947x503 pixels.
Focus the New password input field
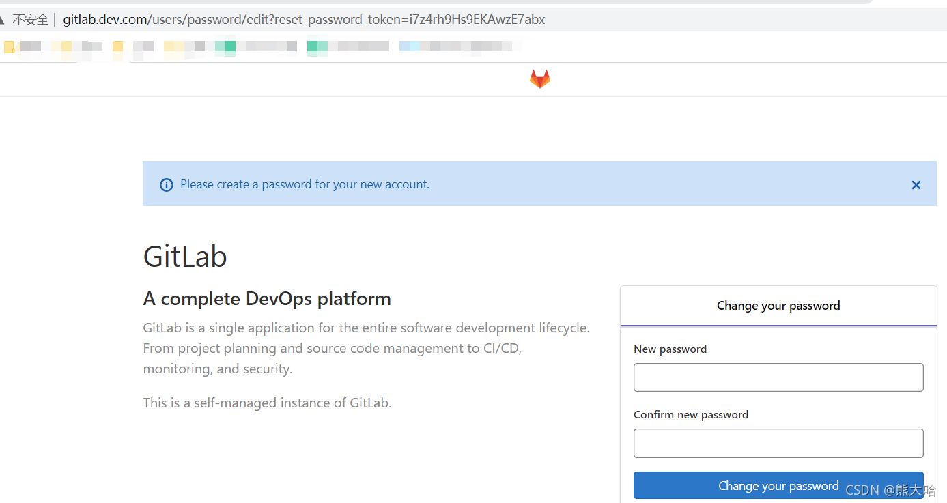coord(778,377)
